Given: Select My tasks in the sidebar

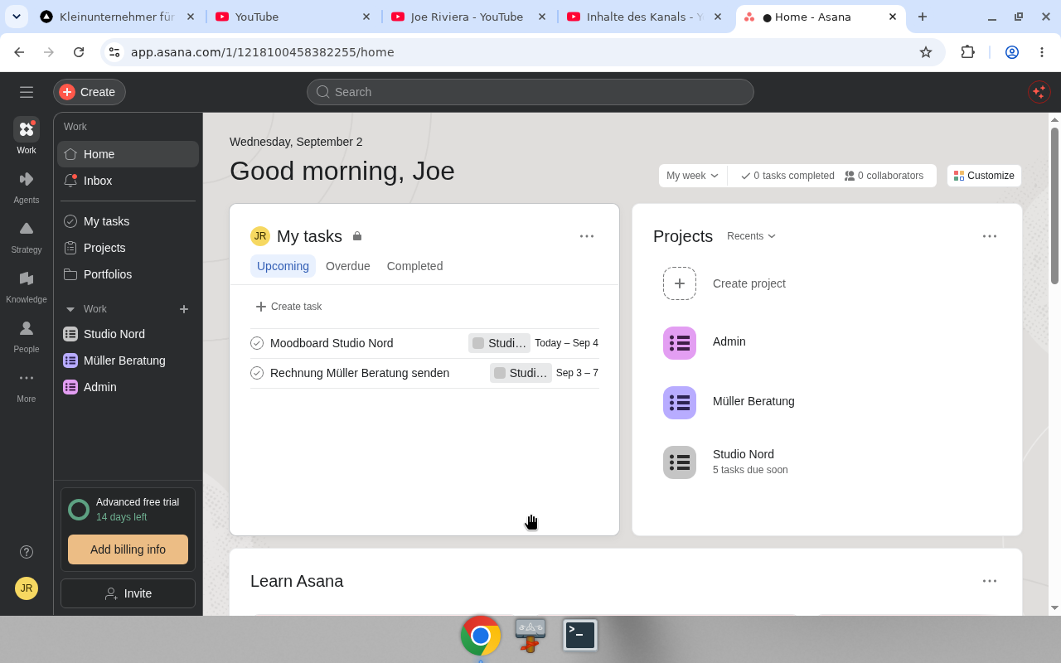Looking at the screenshot, I should pyautogui.click(x=128, y=221).
